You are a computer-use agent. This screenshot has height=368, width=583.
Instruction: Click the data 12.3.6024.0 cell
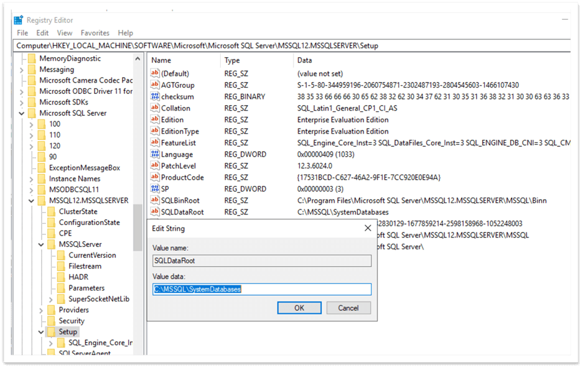pyautogui.click(x=315, y=165)
